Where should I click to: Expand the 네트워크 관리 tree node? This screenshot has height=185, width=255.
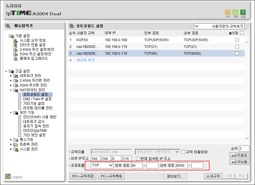[11, 76]
